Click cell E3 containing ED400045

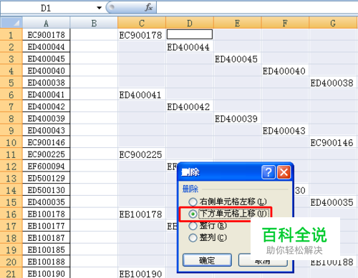tap(237, 59)
